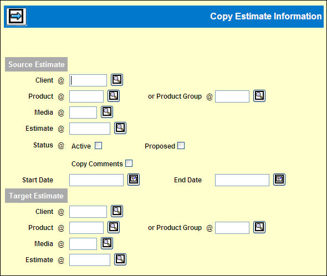
Task: Open lookup for Target Estimate Product
Action: click(114, 227)
